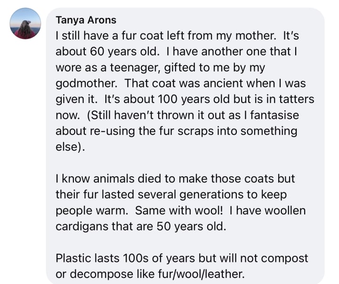Click the word 'fantasise' in the comment
The height and width of the screenshot is (284, 339).
coord(274,115)
